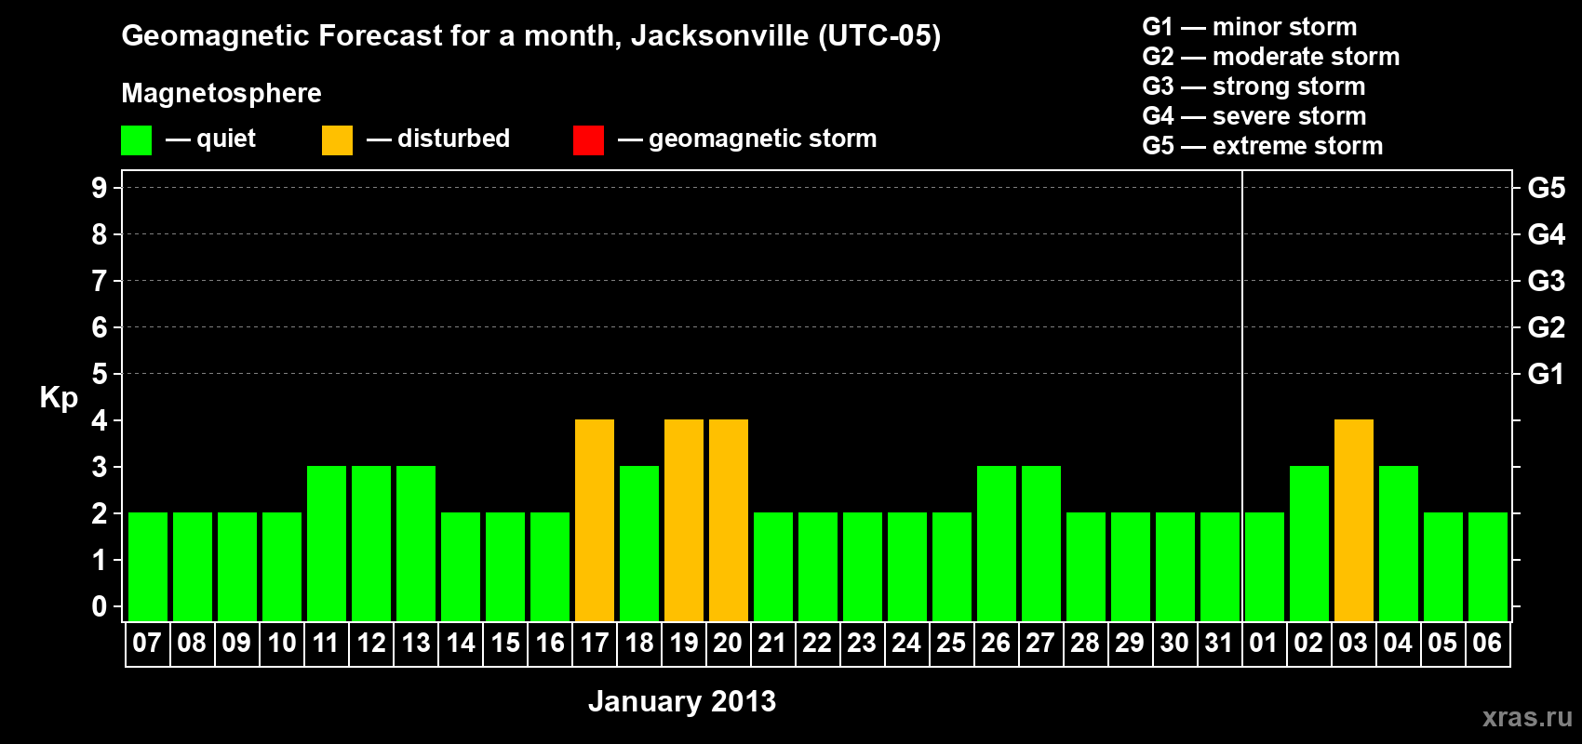
Task: Click the green bar for day 11
Action: coord(327,543)
